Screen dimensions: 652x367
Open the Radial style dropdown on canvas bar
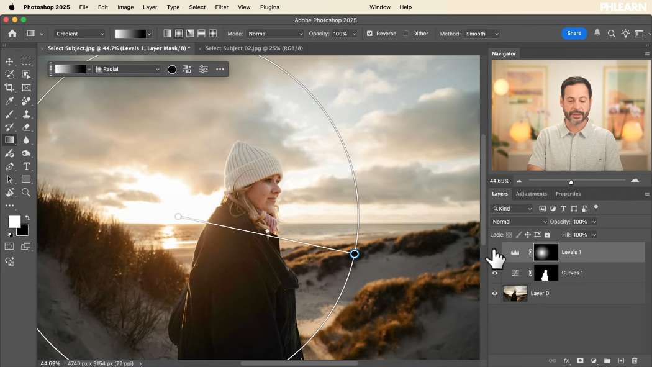click(128, 69)
